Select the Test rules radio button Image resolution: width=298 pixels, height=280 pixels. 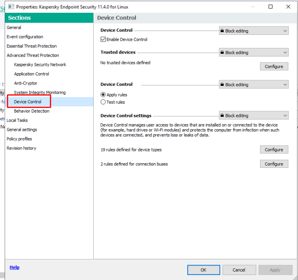click(103, 102)
